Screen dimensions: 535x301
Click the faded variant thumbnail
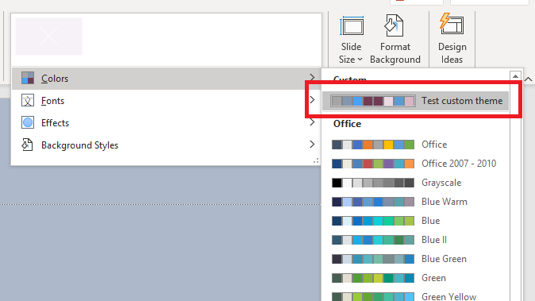pos(48,37)
